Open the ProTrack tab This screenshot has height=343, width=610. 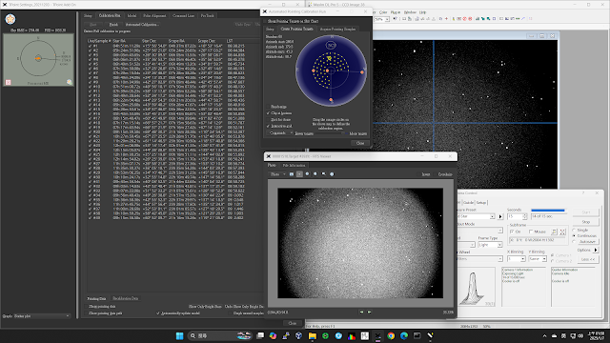(208, 15)
